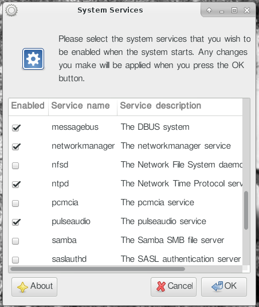Minimize the System Services window
Screen dimensions: 259x307
[222, 10]
